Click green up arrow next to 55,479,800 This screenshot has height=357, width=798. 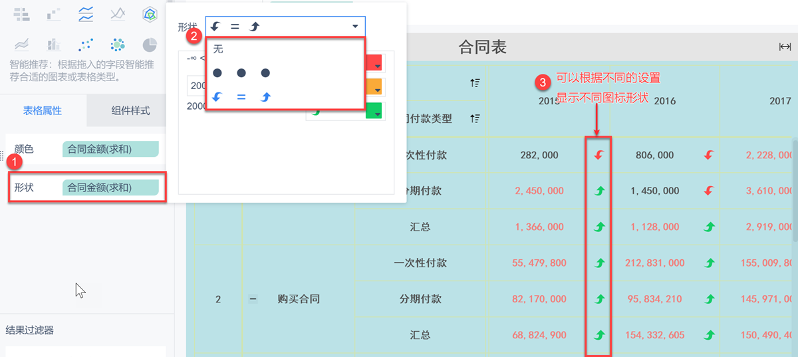(598, 263)
